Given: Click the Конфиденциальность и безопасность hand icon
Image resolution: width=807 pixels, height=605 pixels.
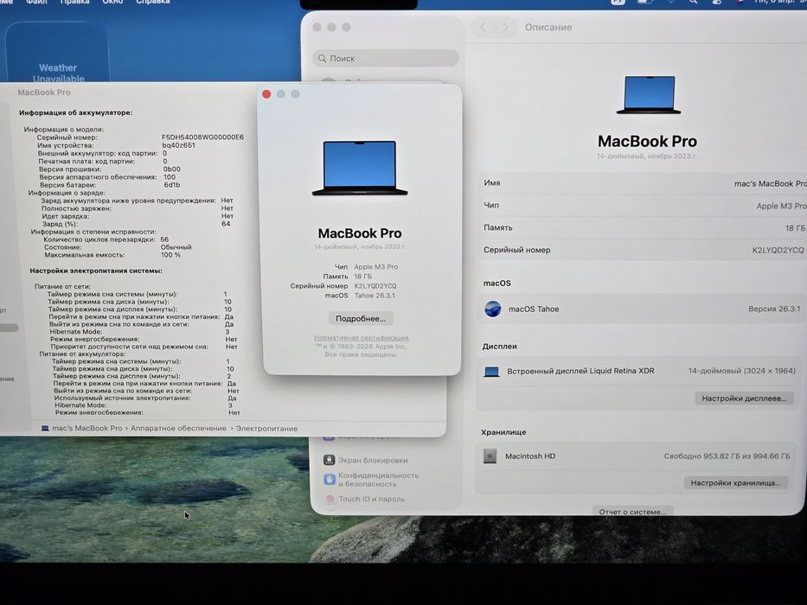Looking at the screenshot, I should coord(330,480).
